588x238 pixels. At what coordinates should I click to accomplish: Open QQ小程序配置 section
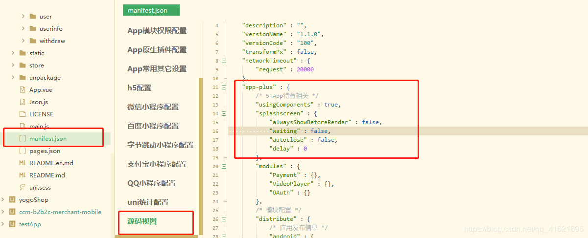click(152, 183)
